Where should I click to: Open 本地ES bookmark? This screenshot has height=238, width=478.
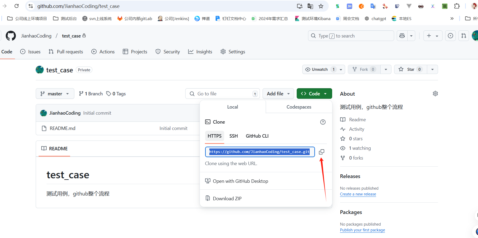(x=402, y=18)
